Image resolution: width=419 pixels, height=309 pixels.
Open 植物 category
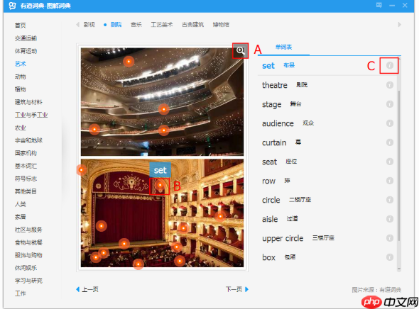click(21, 89)
